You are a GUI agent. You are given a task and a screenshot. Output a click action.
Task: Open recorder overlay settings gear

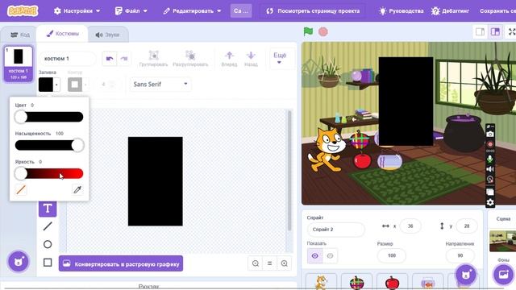tap(490, 202)
